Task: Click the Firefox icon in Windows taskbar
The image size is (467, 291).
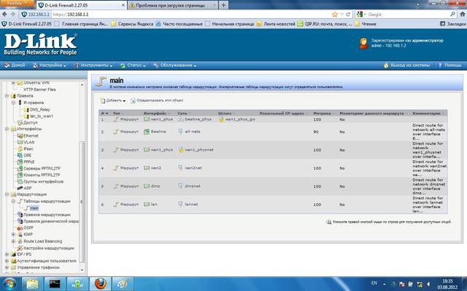Action: pyautogui.click(x=101, y=284)
